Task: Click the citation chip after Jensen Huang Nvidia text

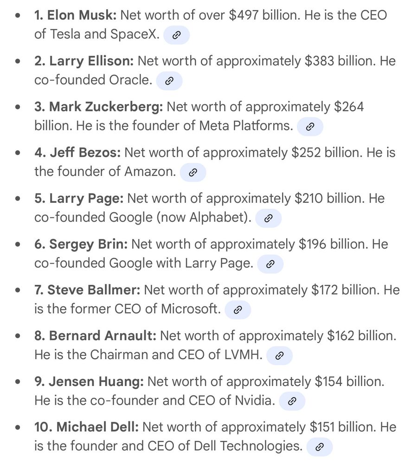Action: click(292, 401)
